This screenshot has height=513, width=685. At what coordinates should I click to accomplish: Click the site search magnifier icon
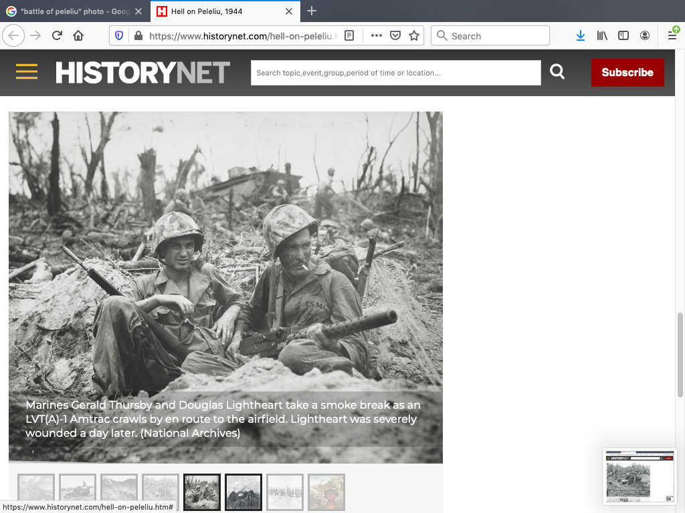coord(557,72)
